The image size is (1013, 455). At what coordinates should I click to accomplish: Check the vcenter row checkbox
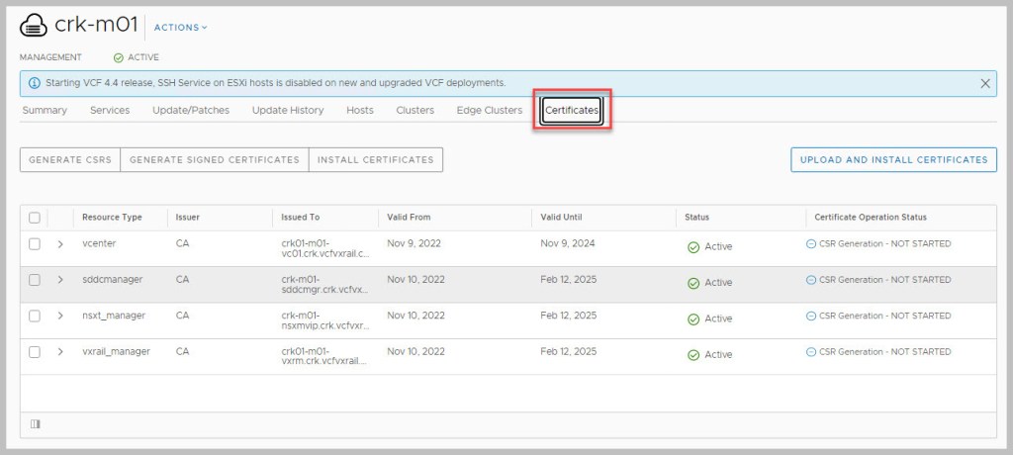[x=35, y=244]
